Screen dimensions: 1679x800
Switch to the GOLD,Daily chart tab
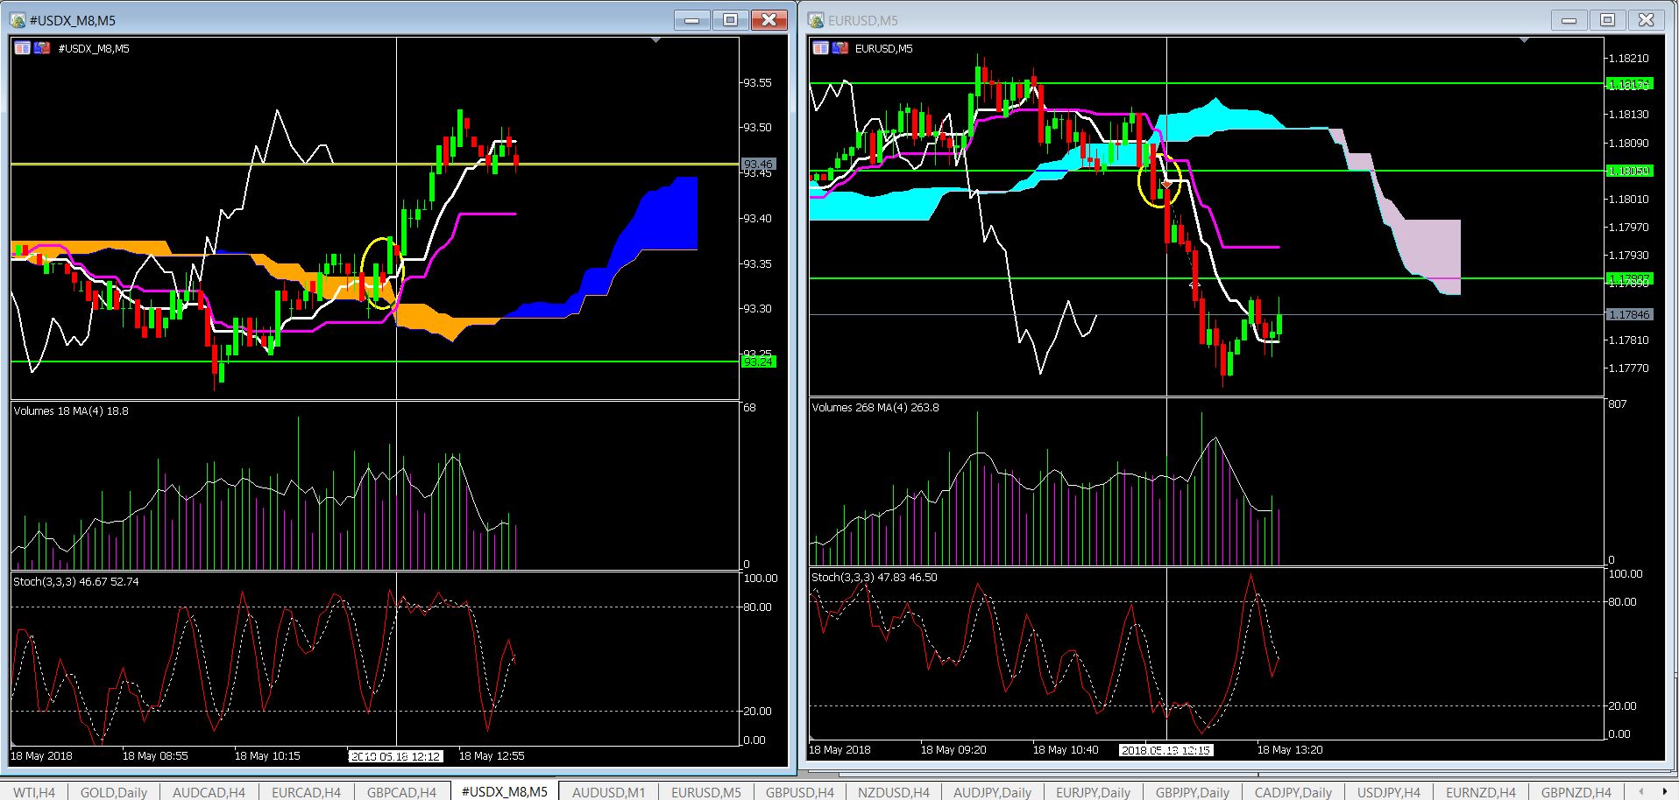click(x=114, y=791)
